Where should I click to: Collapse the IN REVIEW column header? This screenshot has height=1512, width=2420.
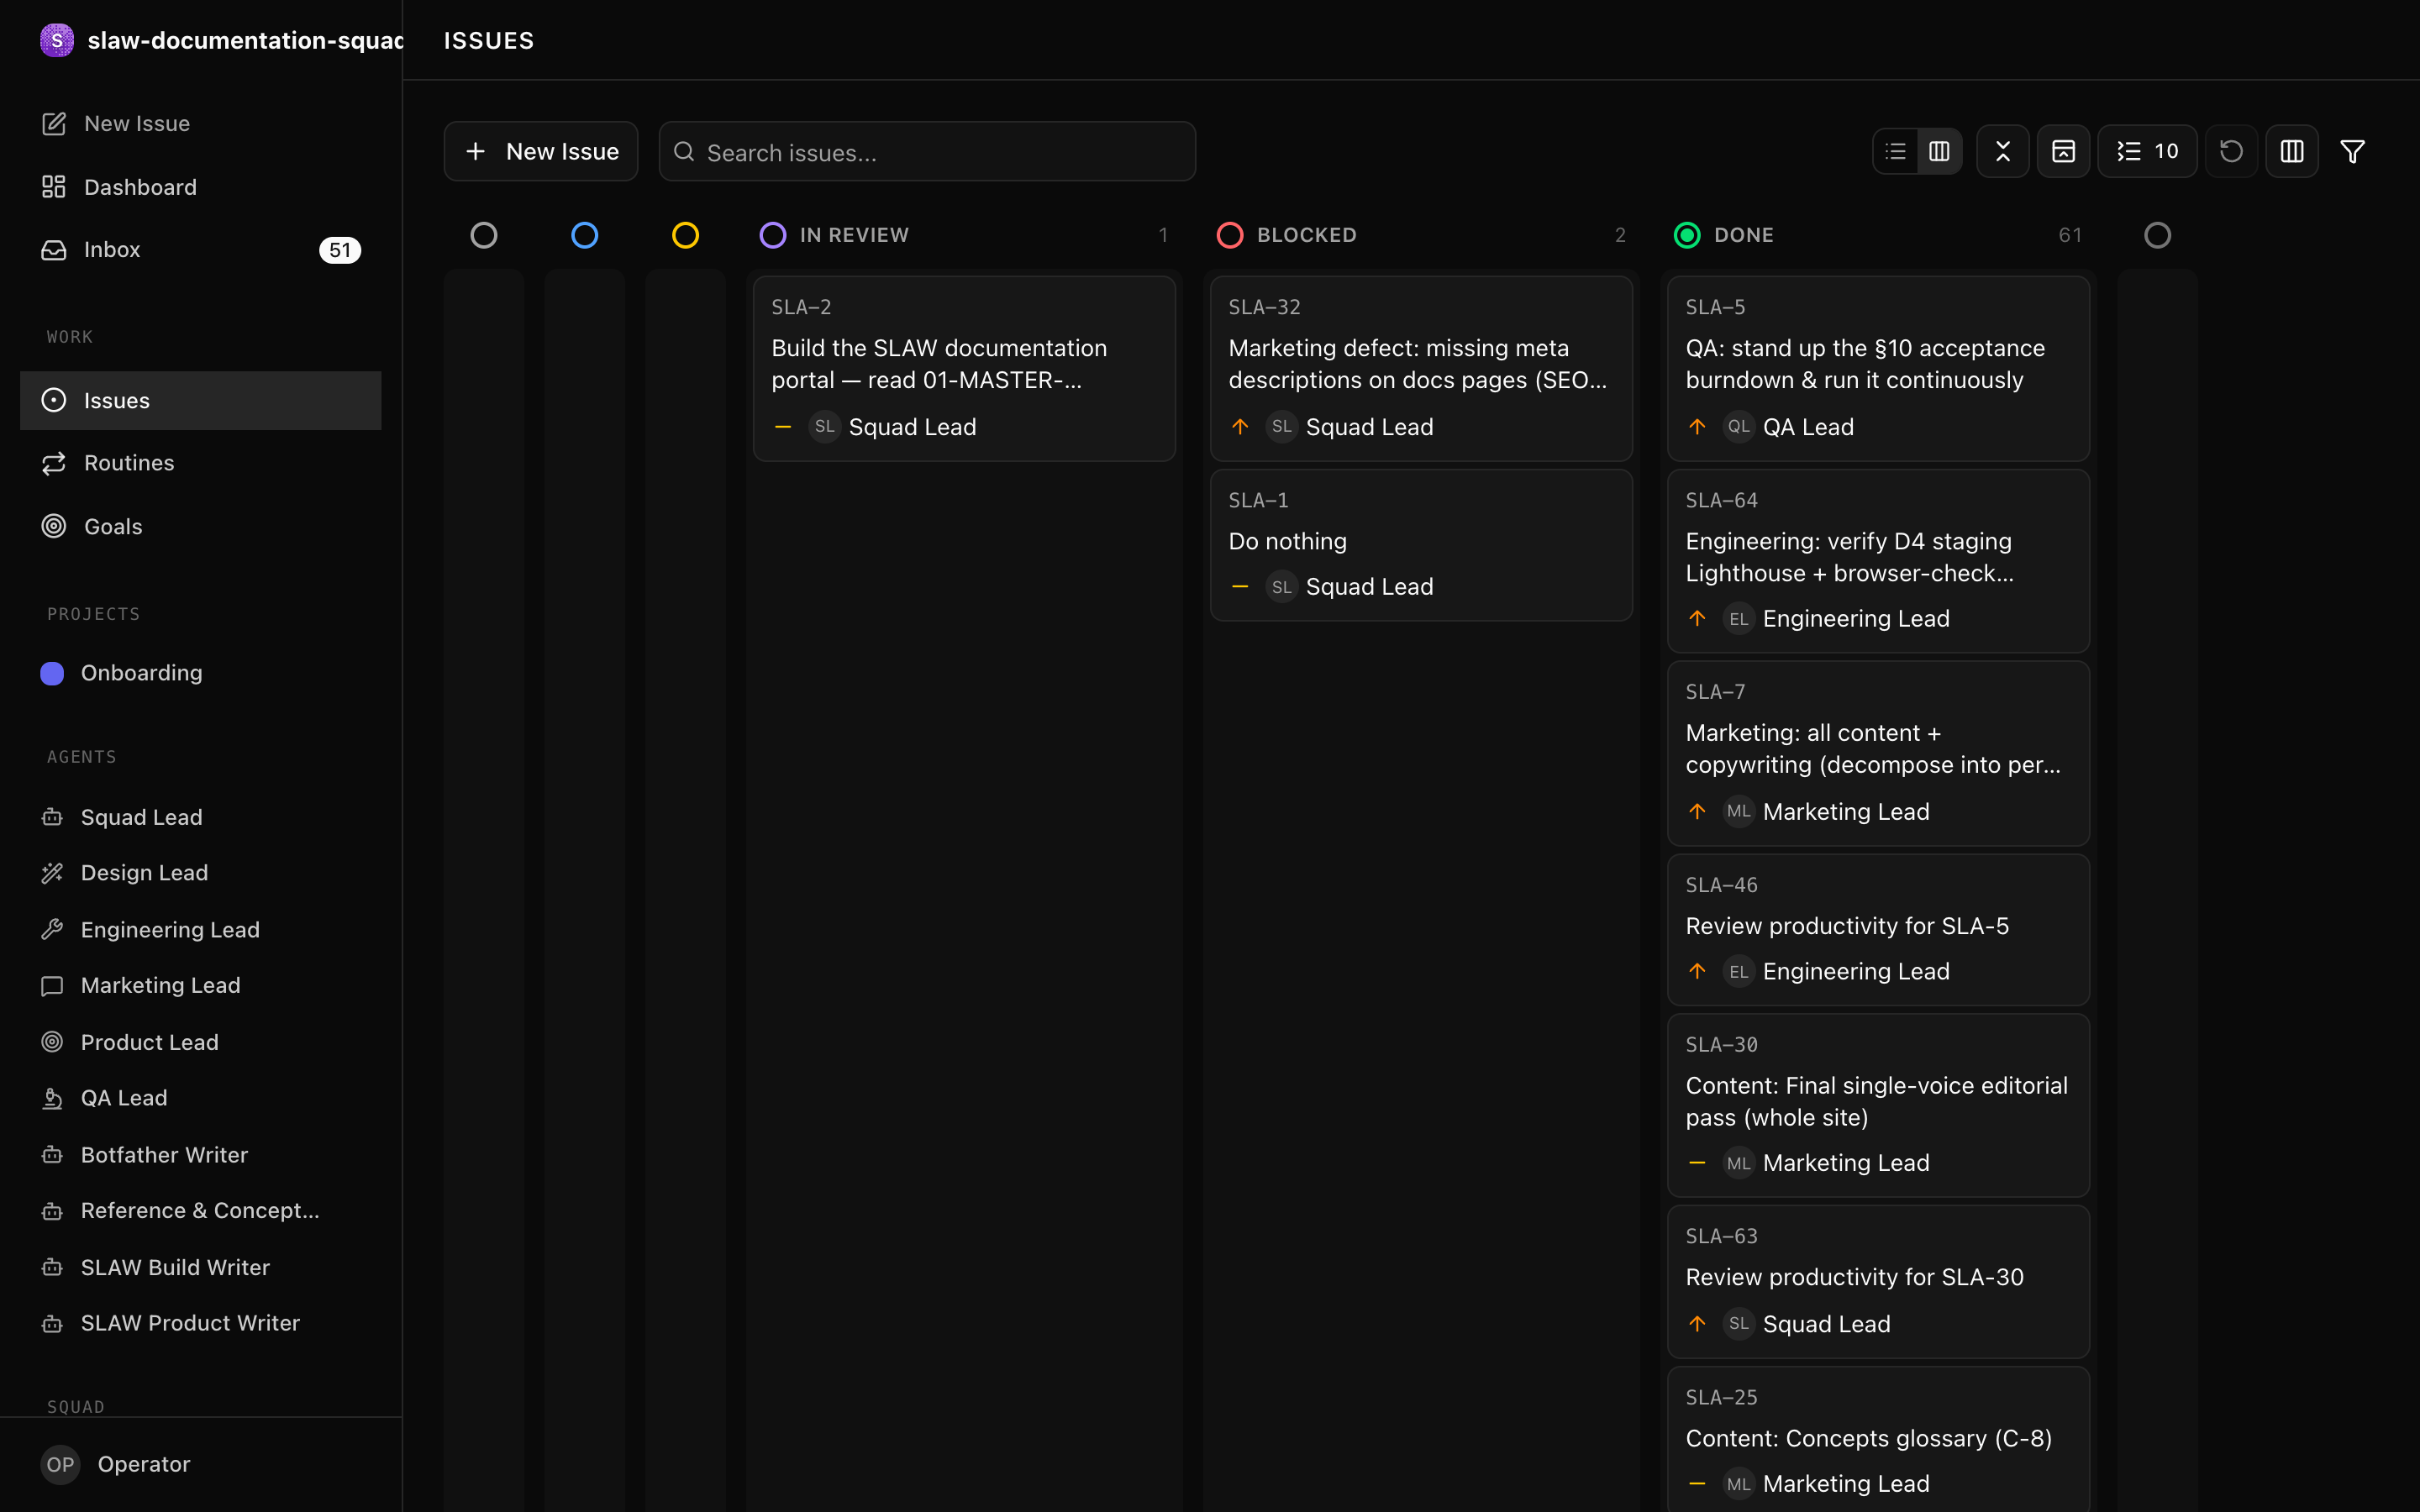964,235
